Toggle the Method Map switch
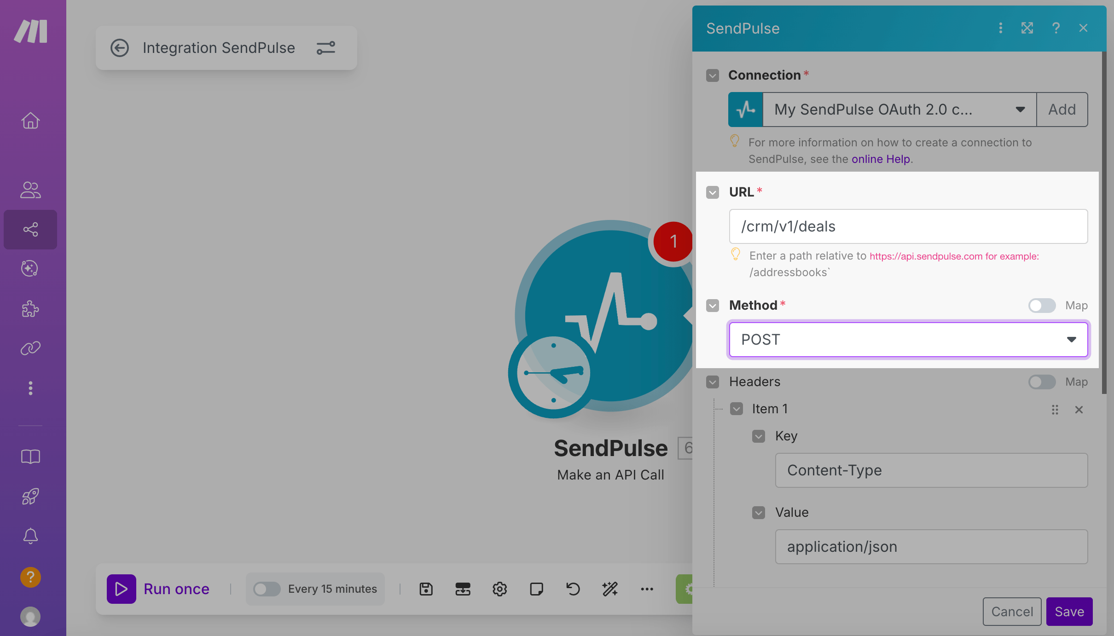This screenshot has height=636, width=1114. [x=1042, y=306]
